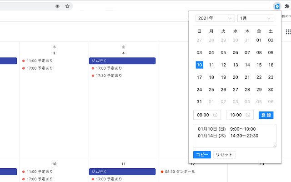291x182 pixels.
Task: Pick date 20 in the picker
Action: pos(236,77)
